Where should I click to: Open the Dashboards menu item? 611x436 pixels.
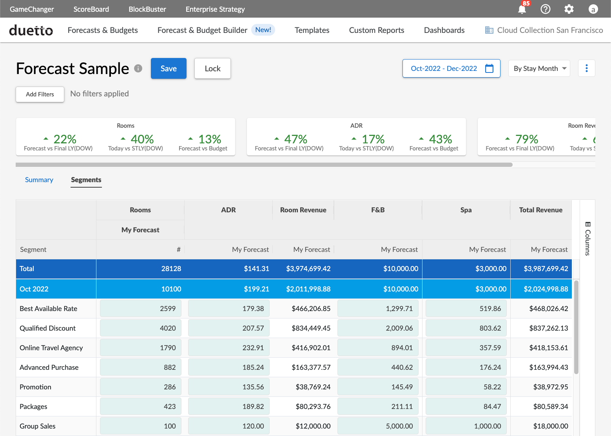click(444, 30)
